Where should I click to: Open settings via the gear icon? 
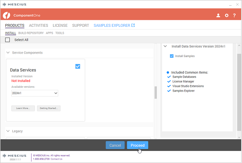pos(226,16)
